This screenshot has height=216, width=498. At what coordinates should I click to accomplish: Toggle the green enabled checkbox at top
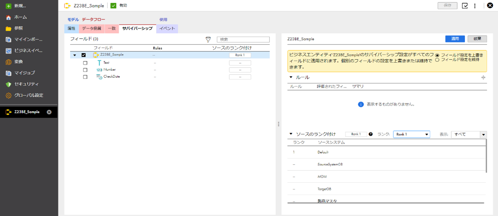tap(113, 6)
